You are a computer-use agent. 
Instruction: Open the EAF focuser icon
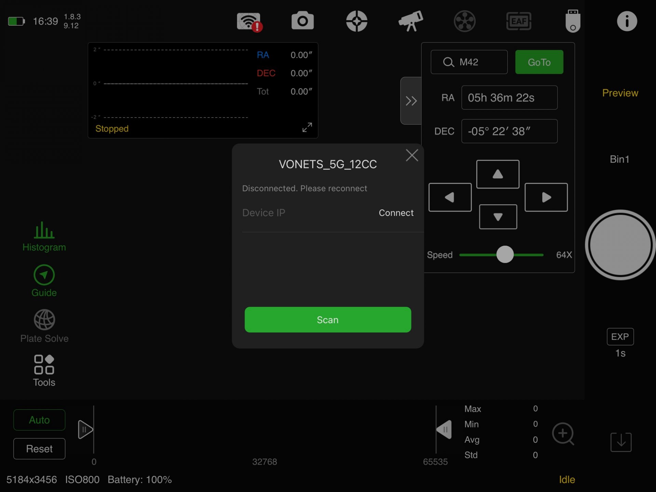(519, 21)
